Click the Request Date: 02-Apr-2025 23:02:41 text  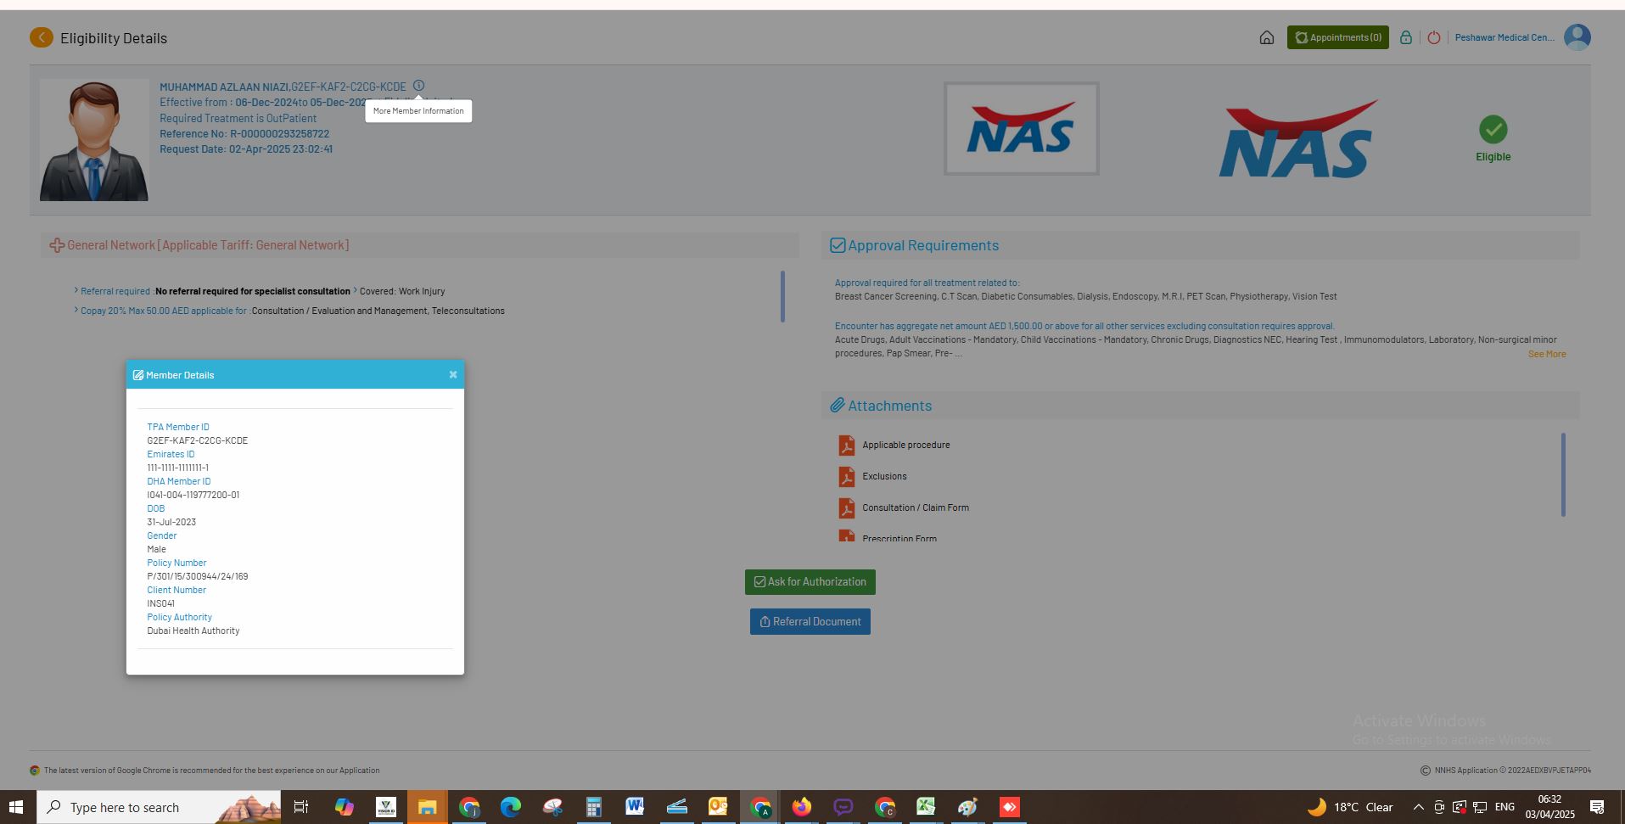(x=246, y=149)
